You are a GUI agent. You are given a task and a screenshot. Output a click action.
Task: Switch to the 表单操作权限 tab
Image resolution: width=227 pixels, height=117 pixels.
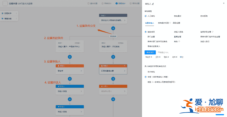coord(163,23)
